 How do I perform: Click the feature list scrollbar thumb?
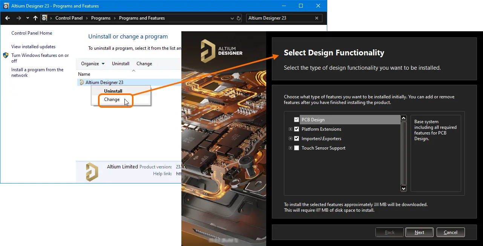[403, 153]
